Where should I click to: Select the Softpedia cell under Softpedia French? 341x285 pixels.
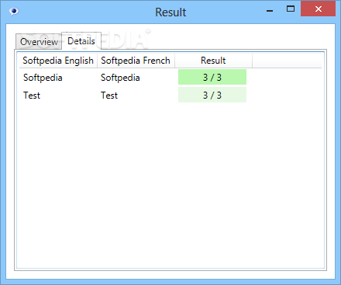(120, 78)
